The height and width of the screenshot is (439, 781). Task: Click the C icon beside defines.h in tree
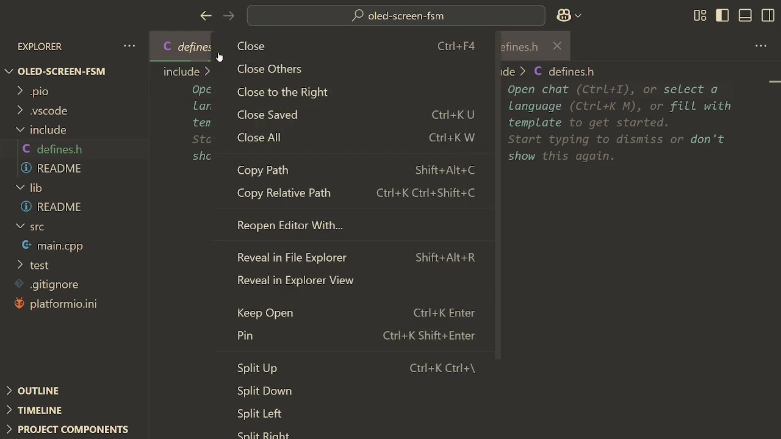click(26, 149)
